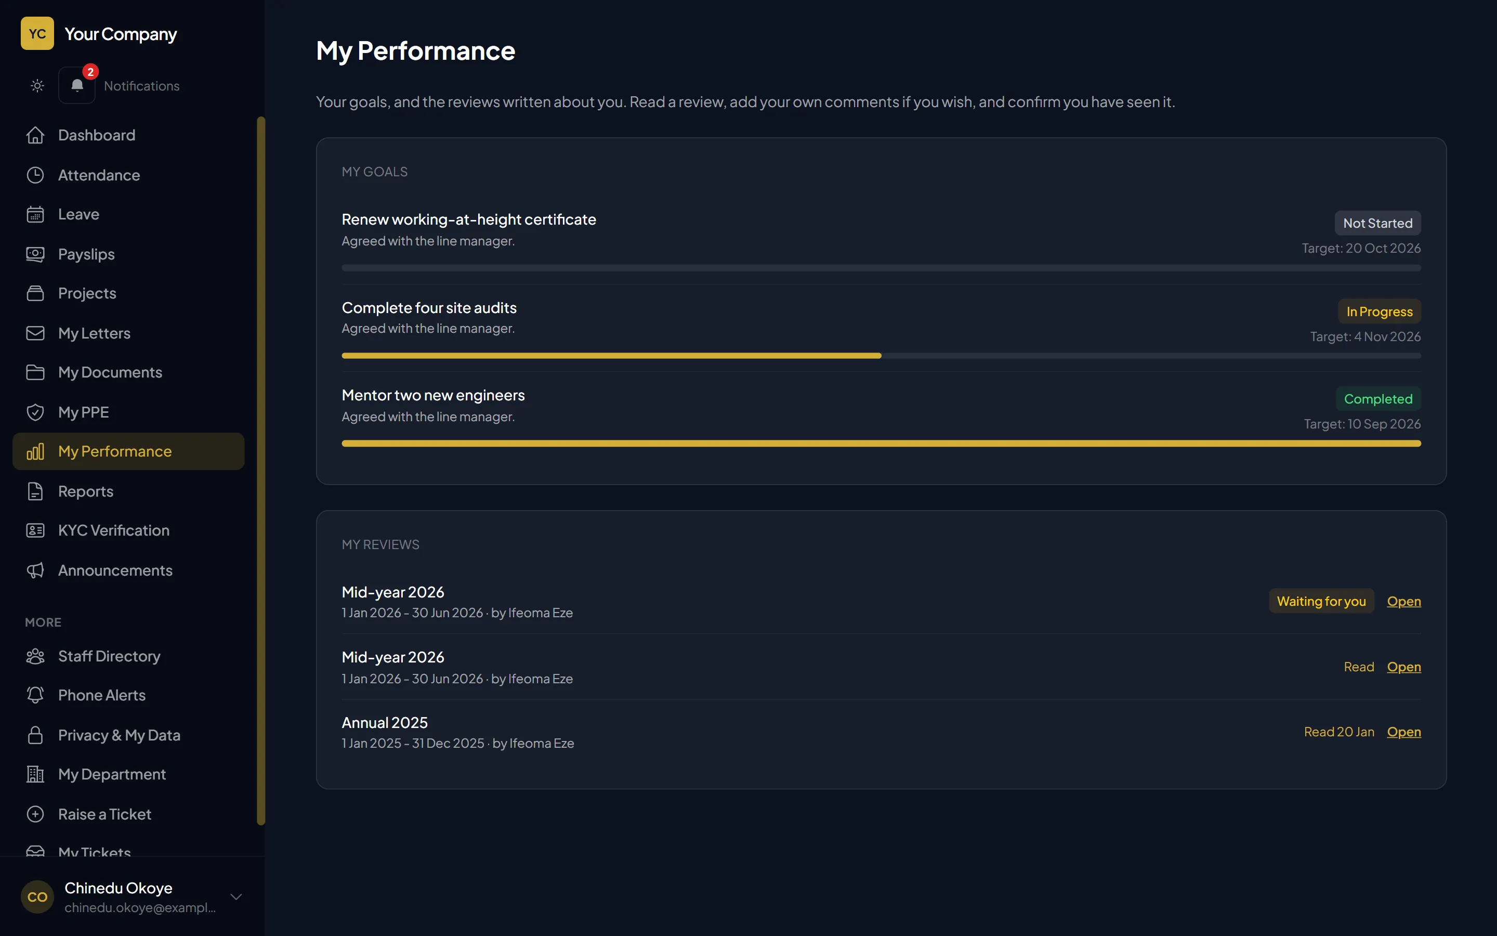Click the KYC Verification ID card icon
The height and width of the screenshot is (936, 1497).
click(x=35, y=530)
